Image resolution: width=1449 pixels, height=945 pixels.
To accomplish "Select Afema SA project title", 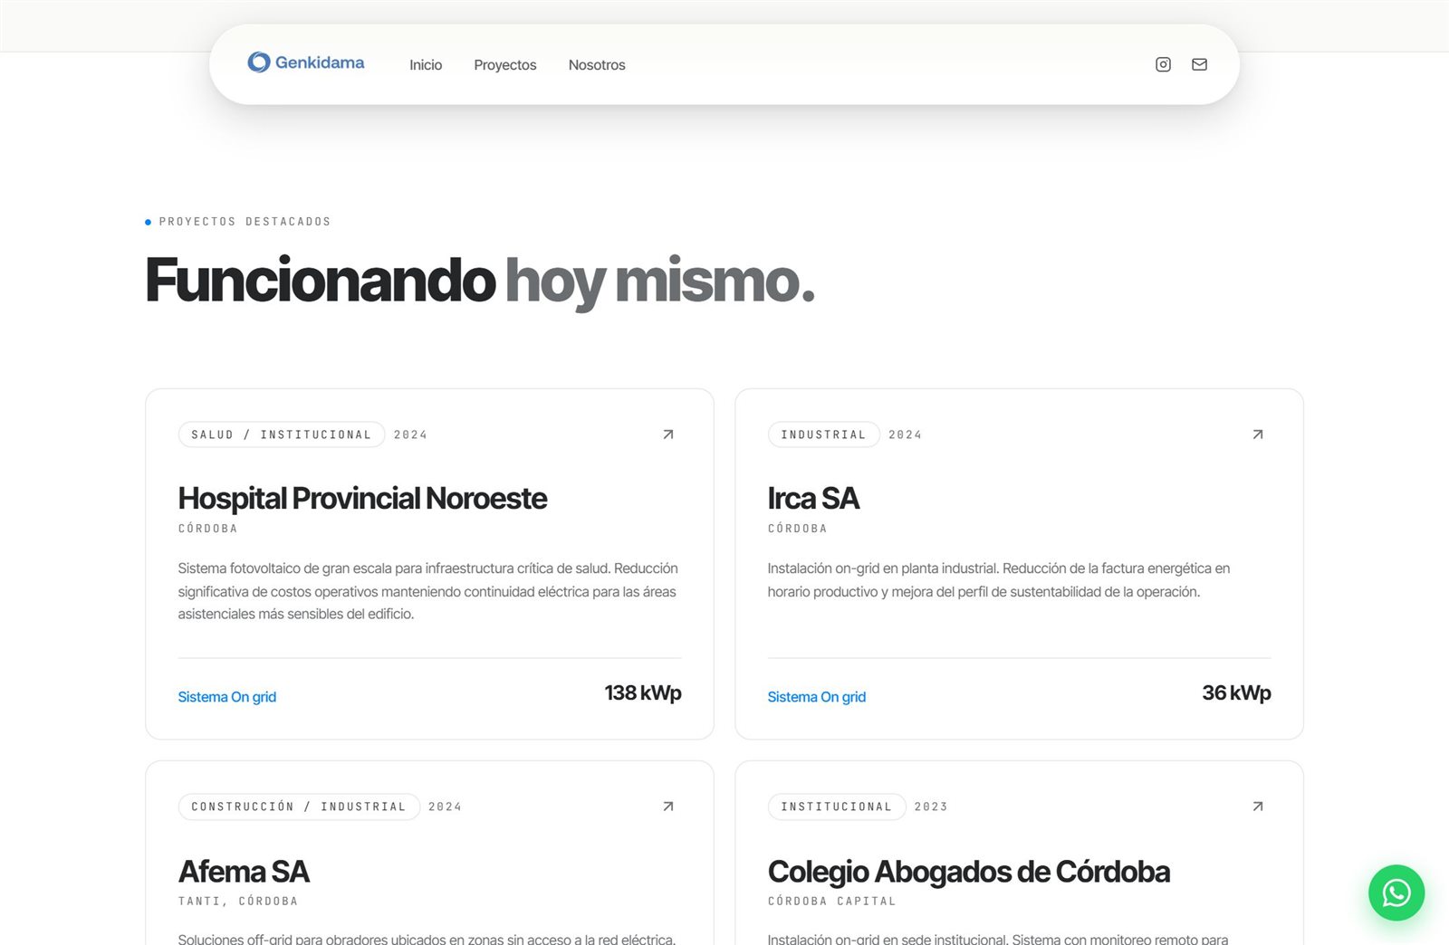I will [244, 872].
